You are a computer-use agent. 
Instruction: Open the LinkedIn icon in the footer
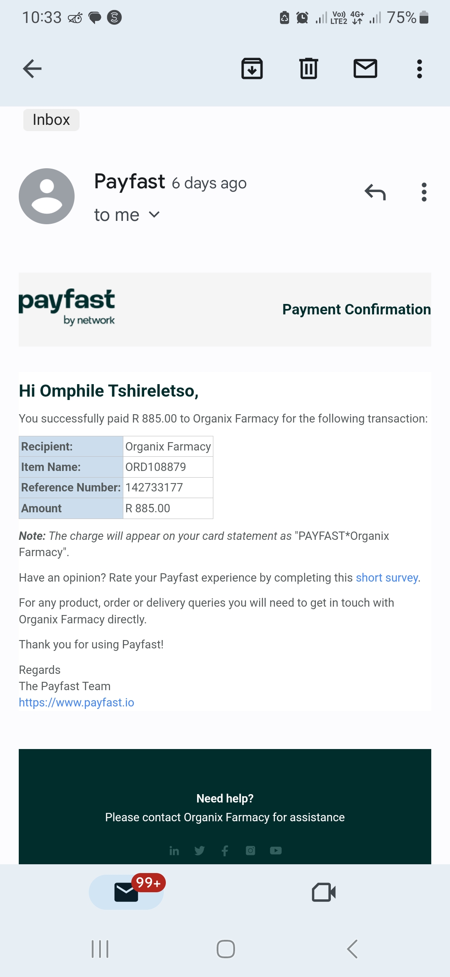(174, 850)
